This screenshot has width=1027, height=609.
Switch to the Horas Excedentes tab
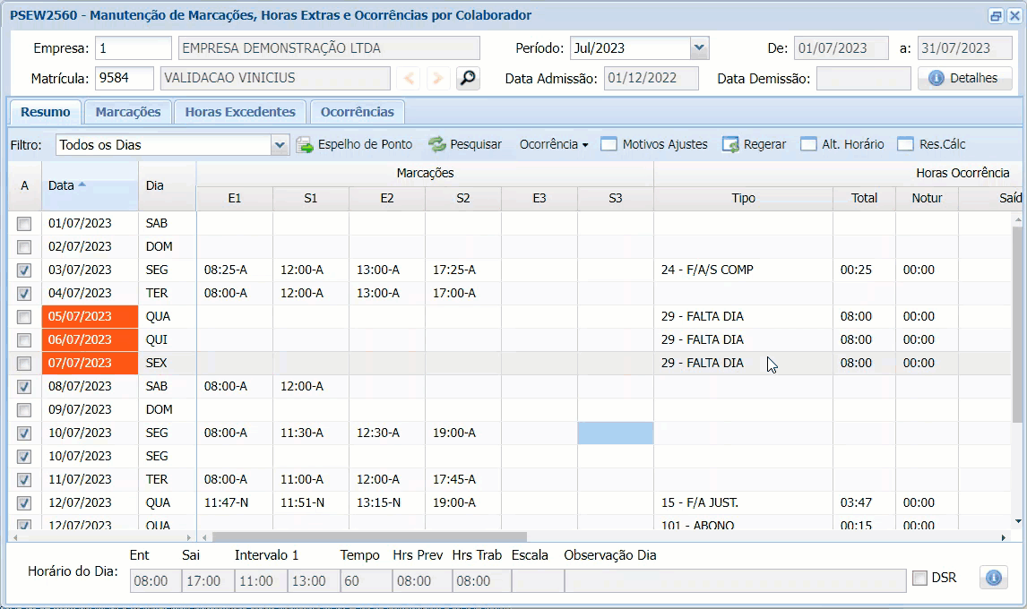[x=239, y=112]
